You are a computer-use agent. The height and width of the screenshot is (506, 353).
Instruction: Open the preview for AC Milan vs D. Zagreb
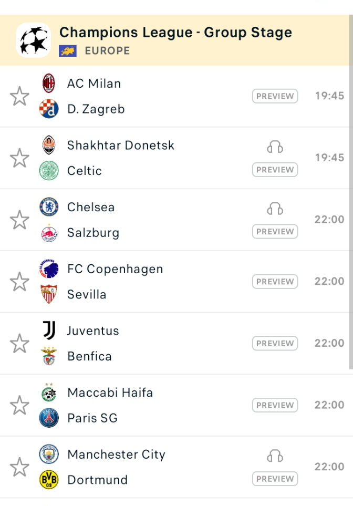coord(275,96)
